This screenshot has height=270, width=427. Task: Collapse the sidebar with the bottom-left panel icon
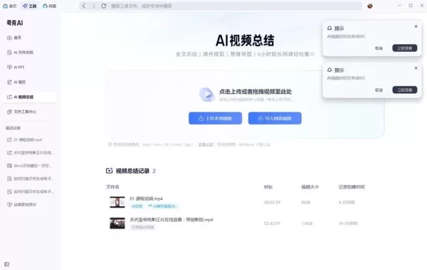click(x=7, y=264)
